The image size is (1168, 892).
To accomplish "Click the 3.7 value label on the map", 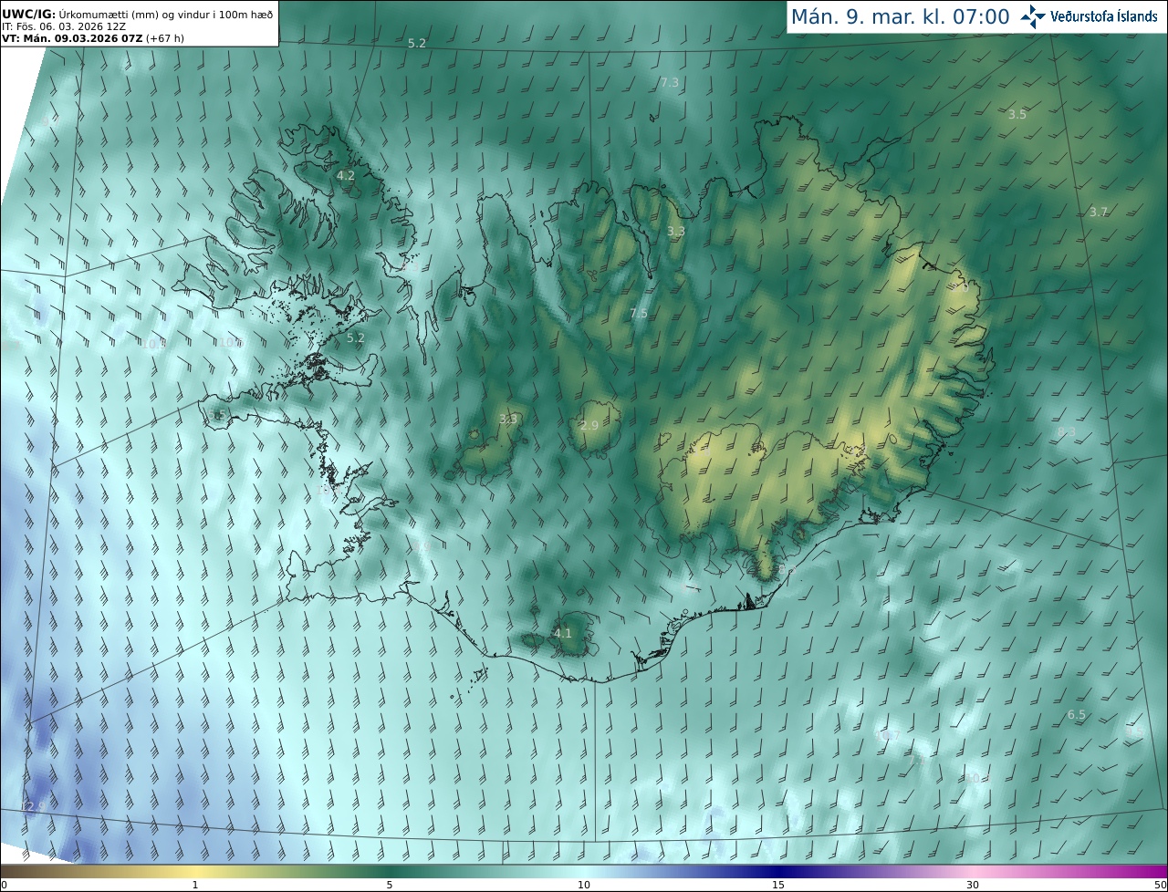I will 1099,212.
